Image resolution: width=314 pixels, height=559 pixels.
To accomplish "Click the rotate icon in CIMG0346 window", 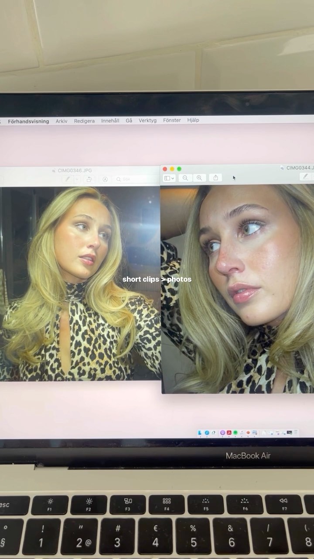I will pos(89,179).
